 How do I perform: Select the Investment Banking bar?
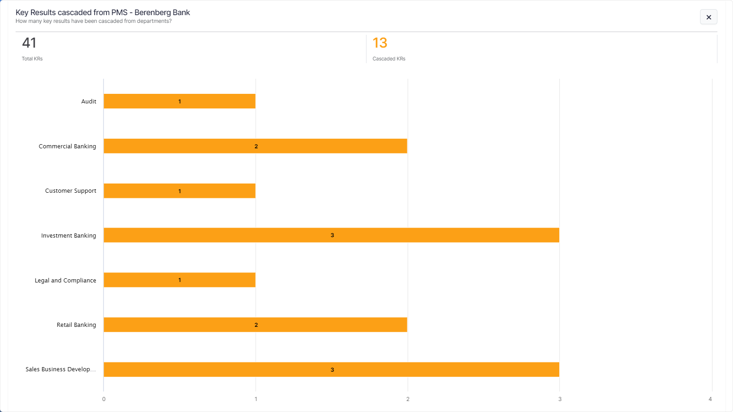tap(331, 235)
